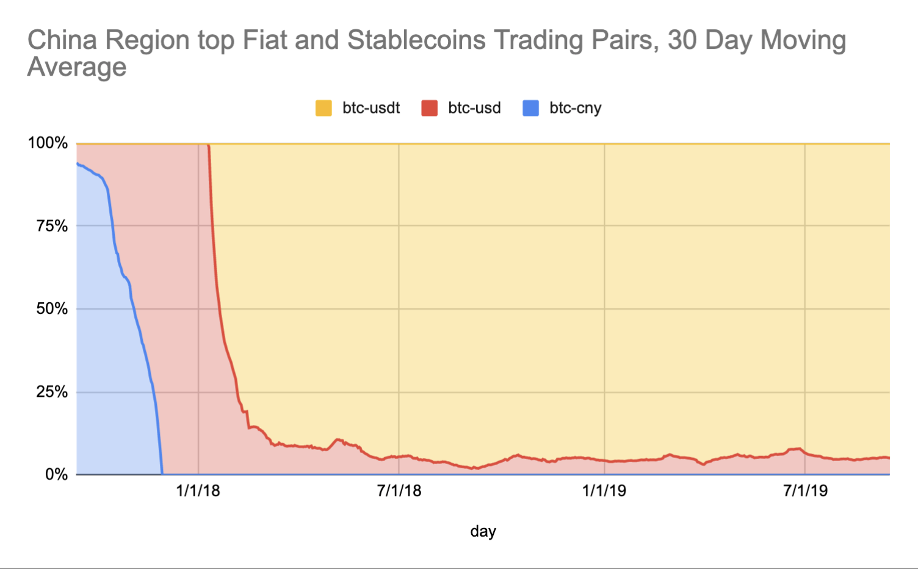This screenshot has width=918, height=569.
Task: Select the 7/1/19 date label
Action: [805, 490]
